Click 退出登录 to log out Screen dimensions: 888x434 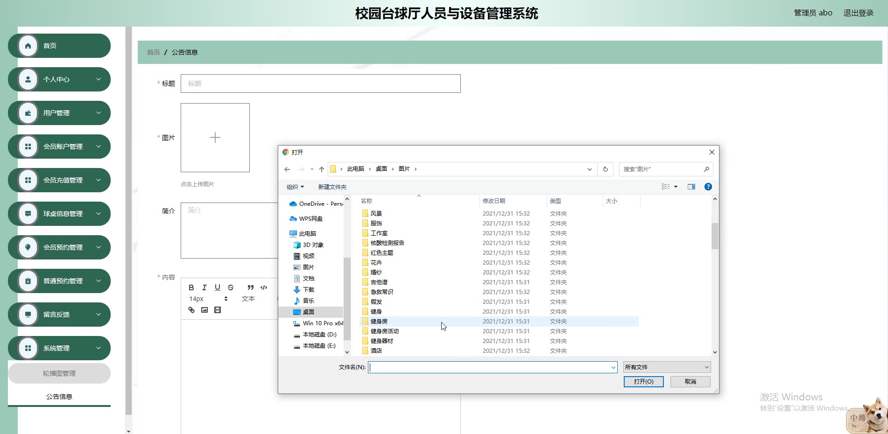pos(858,13)
